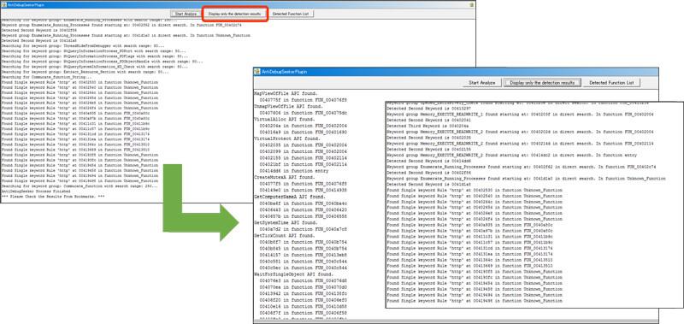Select 'Detected Third Keyword is 0040204a' in inset panel
This screenshot has width=684, height=324.
point(427,126)
